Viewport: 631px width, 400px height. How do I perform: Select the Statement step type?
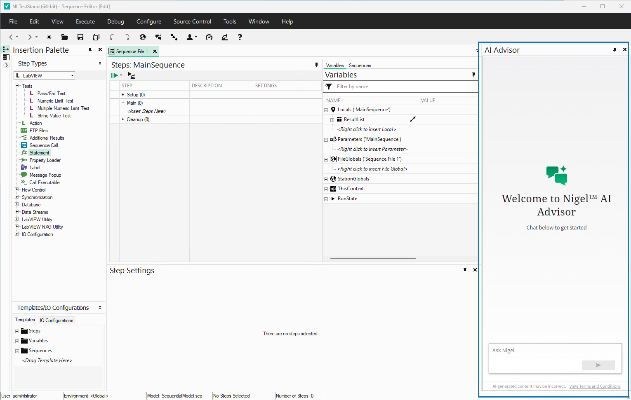pyautogui.click(x=39, y=153)
